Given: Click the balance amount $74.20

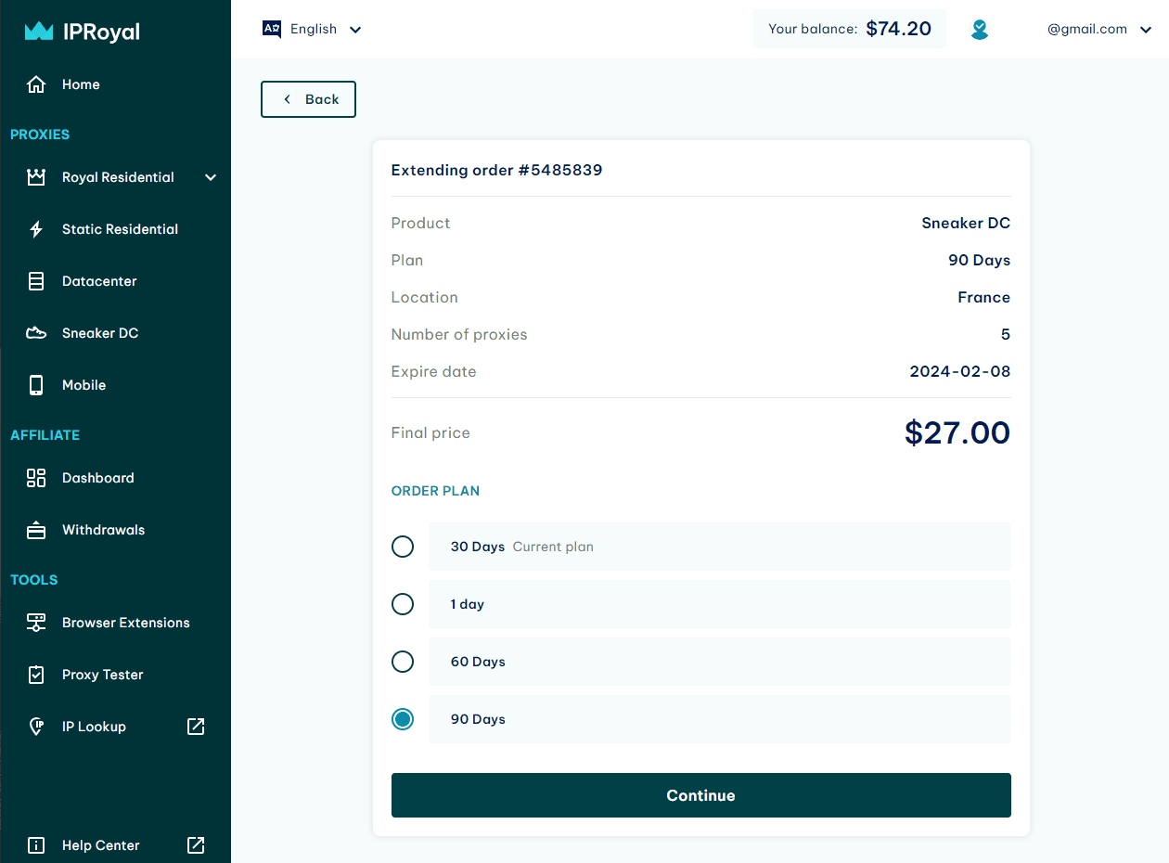Looking at the screenshot, I should tap(898, 29).
